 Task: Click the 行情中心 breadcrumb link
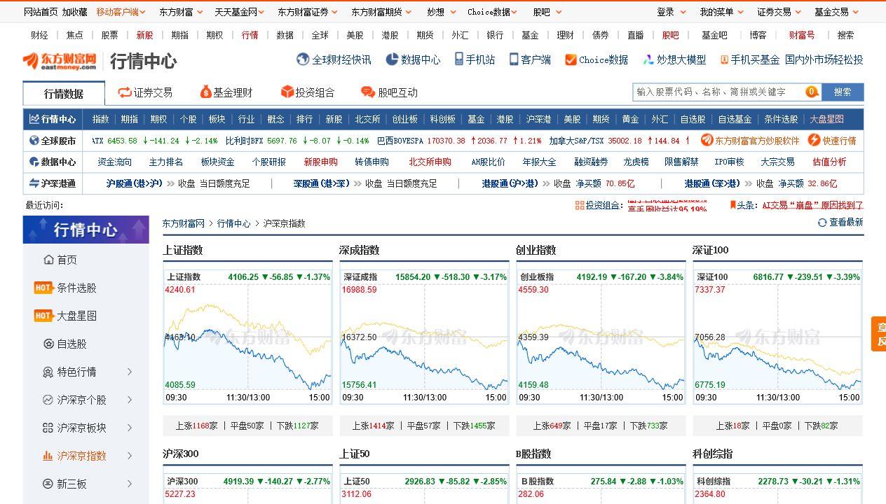pos(233,223)
